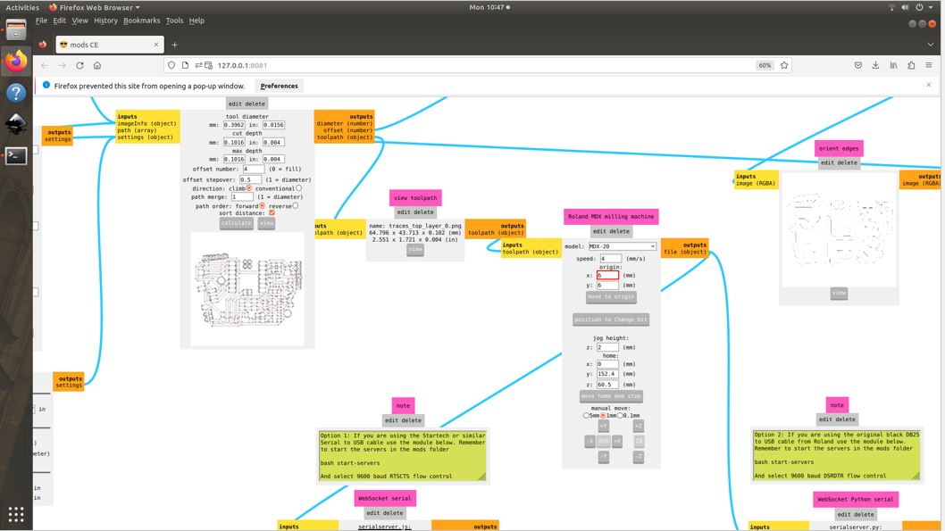
Task: Click the +Z jog button
Action: (639, 427)
